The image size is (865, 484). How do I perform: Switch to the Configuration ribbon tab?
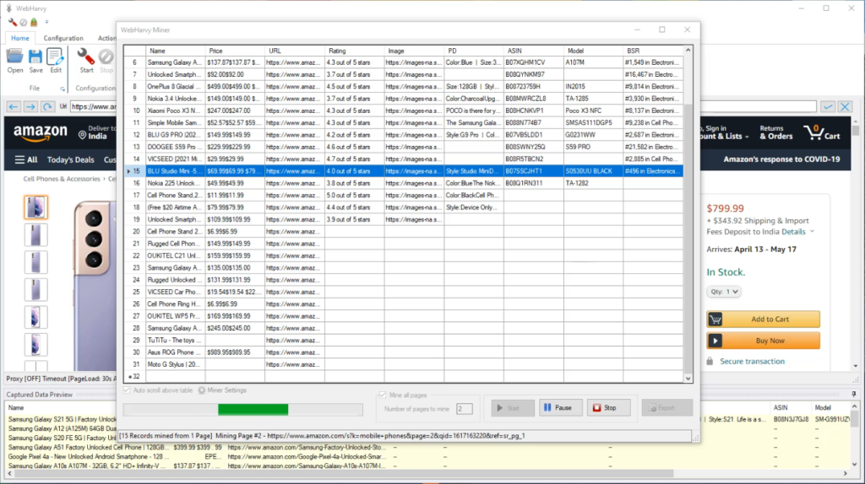point(63,38)
